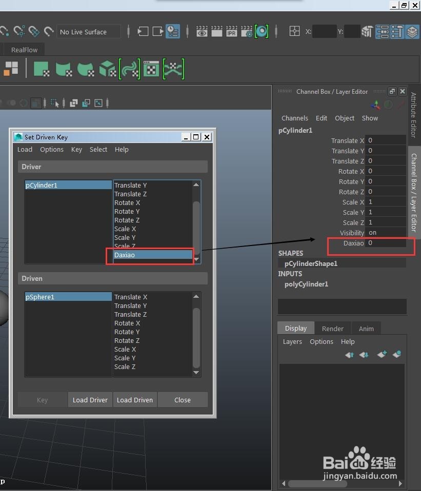The image size is (421, 491).
Task: Click the move layer down icon
Action: pyautogui.click(x=364, y=355)
